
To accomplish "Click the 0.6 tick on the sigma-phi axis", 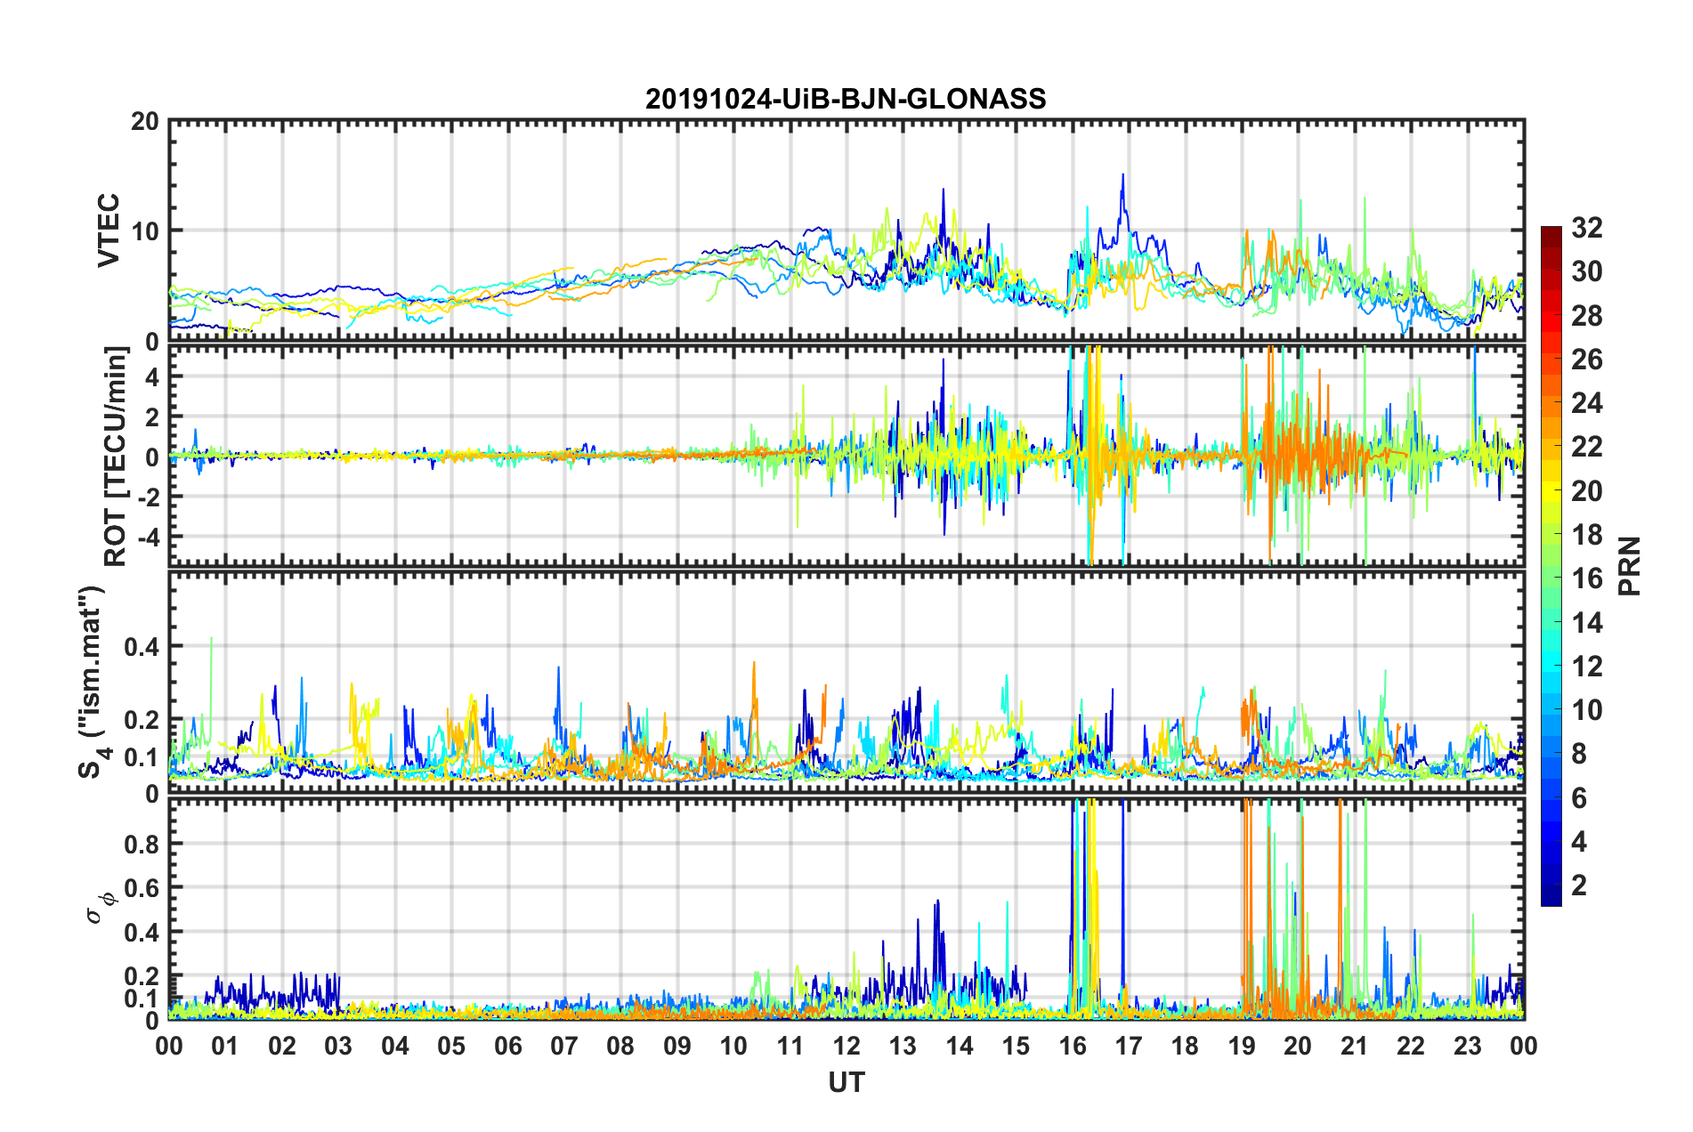I will pos(142,888).
